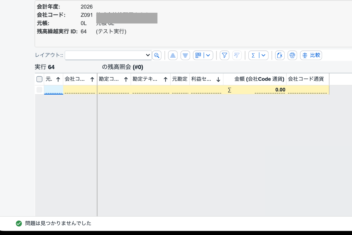Click the green success checkmark icon
The width and height of the screenshot is (352, 235).
19,223
